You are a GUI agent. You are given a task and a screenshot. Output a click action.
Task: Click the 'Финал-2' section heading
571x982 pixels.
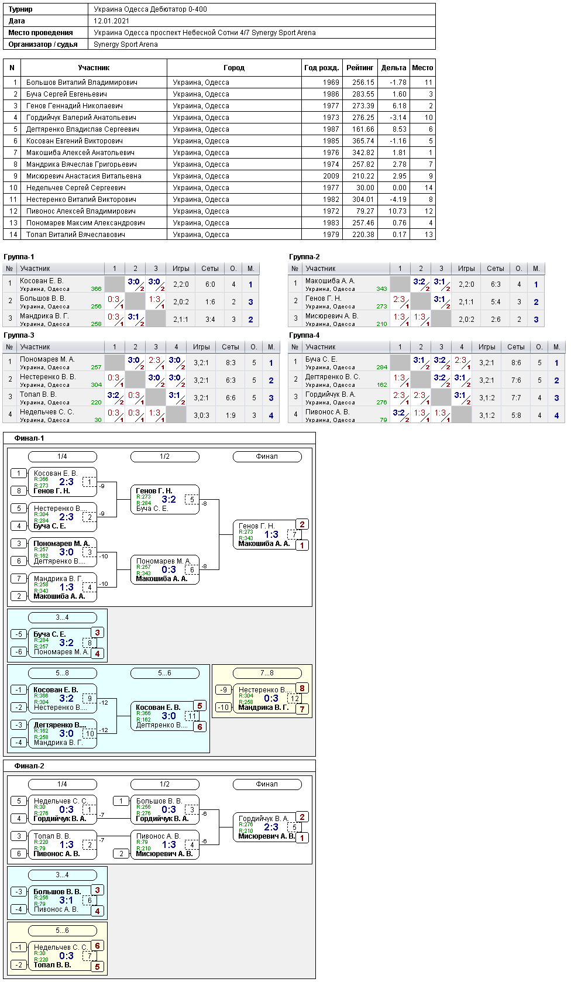point(29,766)
